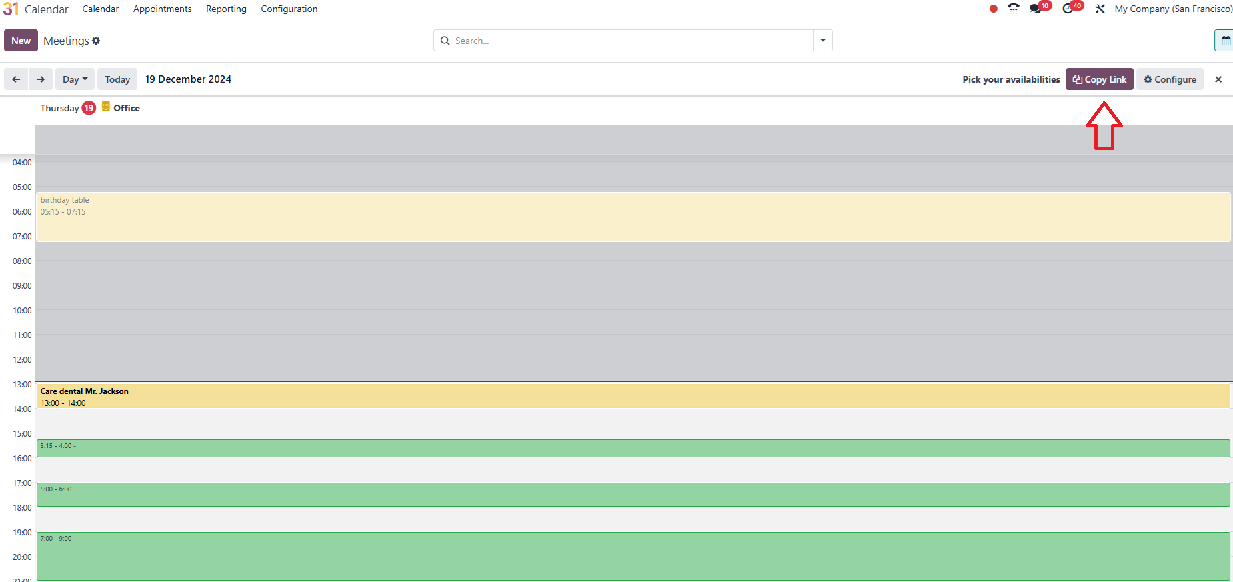Viewport: 1233px width, 582px height.
Task: Click the Meetings breadcrumb title
Action: pyautogui.click(x=66, y=41)
